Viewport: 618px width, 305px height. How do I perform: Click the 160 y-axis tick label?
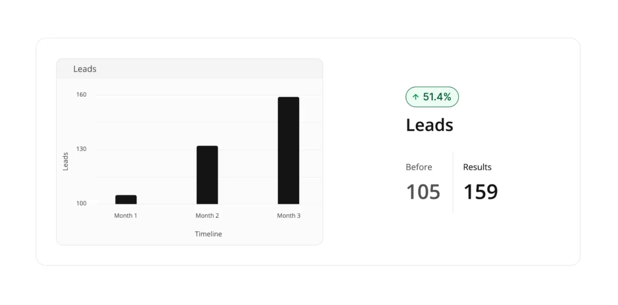click(81, 95)
